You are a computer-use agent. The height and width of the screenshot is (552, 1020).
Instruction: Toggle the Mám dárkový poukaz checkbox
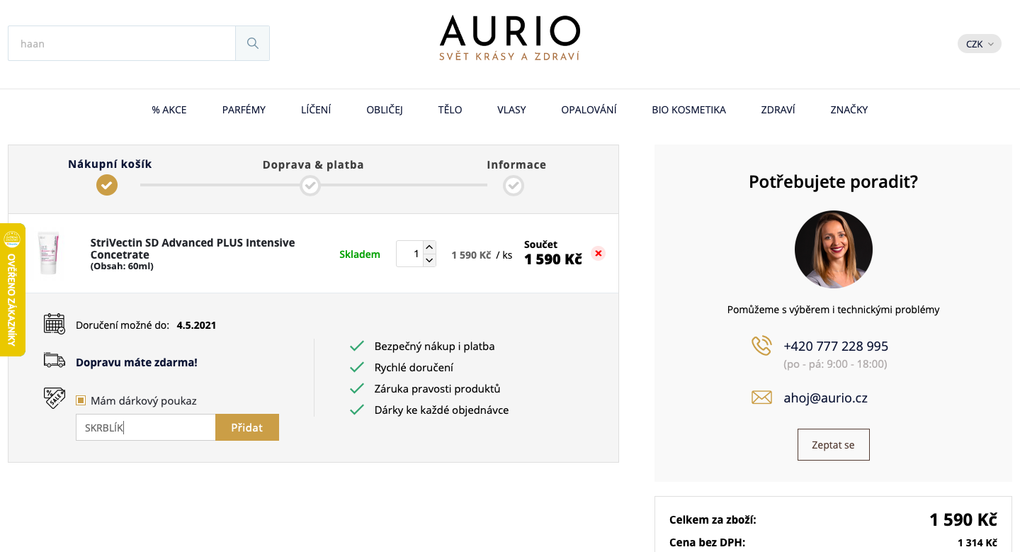coord(81,400)
